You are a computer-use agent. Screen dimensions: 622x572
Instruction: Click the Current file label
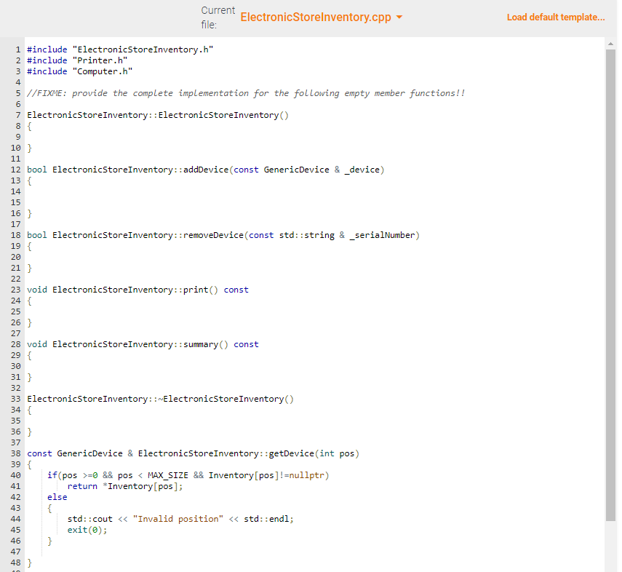click(216, 15)
